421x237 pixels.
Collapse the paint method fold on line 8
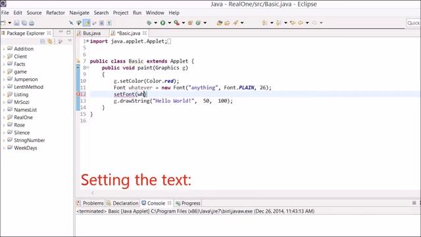(x=87, y=68)
